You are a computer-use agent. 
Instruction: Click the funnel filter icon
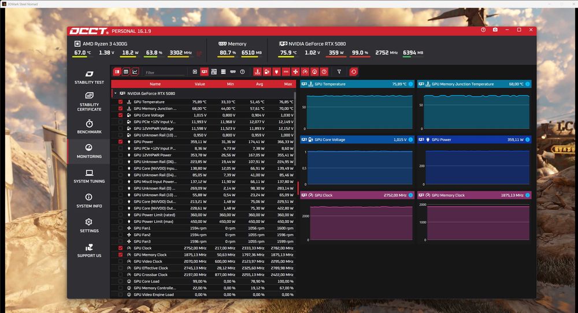[339, 72]
